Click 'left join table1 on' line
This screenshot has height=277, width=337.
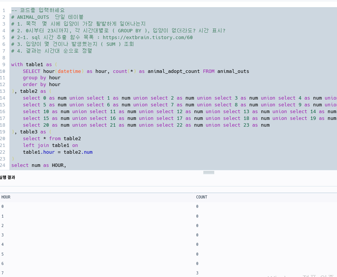pos(50,145)
